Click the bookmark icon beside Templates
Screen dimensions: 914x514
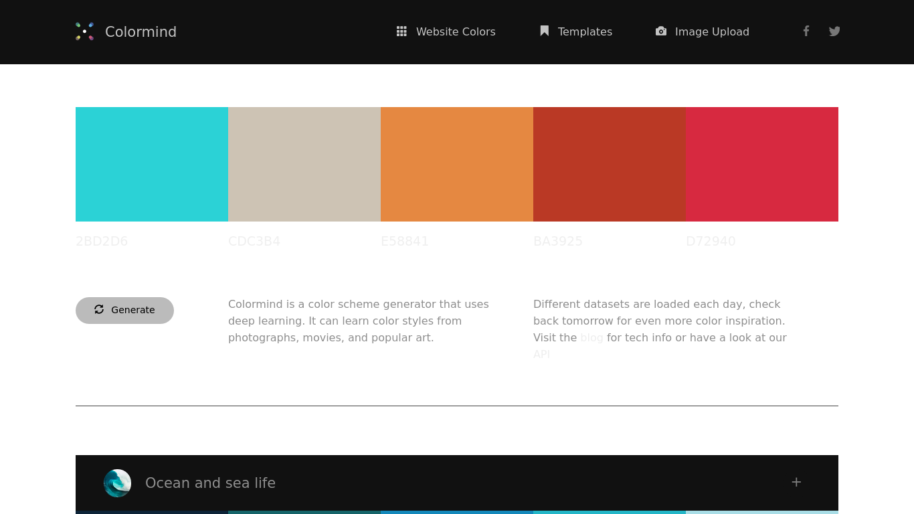[545, 31]
